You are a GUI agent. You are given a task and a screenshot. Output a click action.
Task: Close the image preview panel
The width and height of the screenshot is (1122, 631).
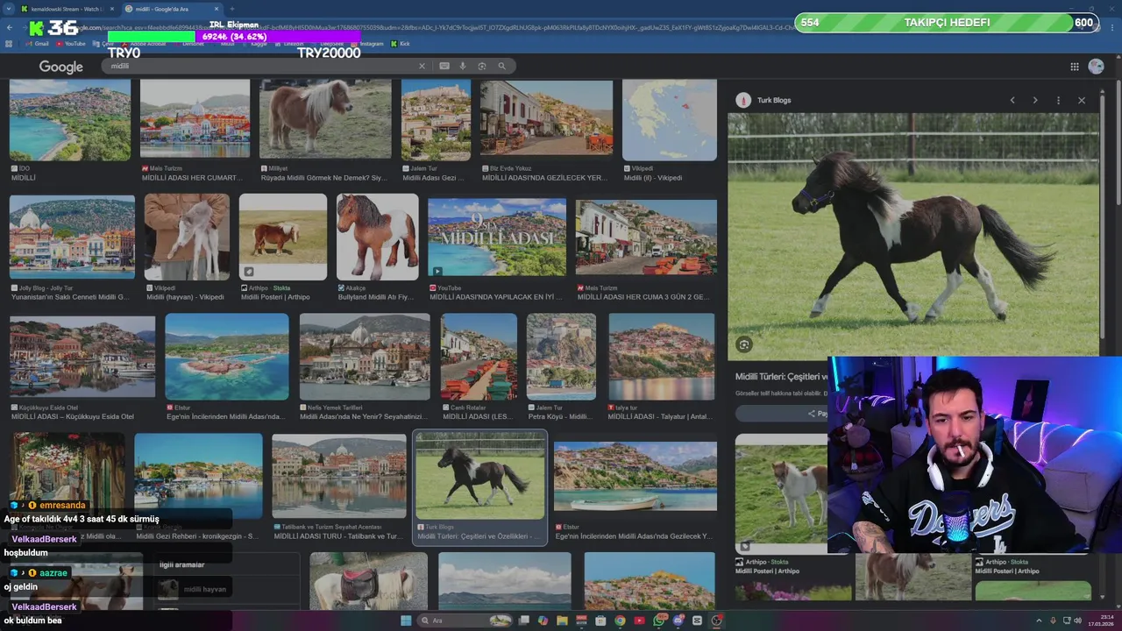pos(1082,100)
